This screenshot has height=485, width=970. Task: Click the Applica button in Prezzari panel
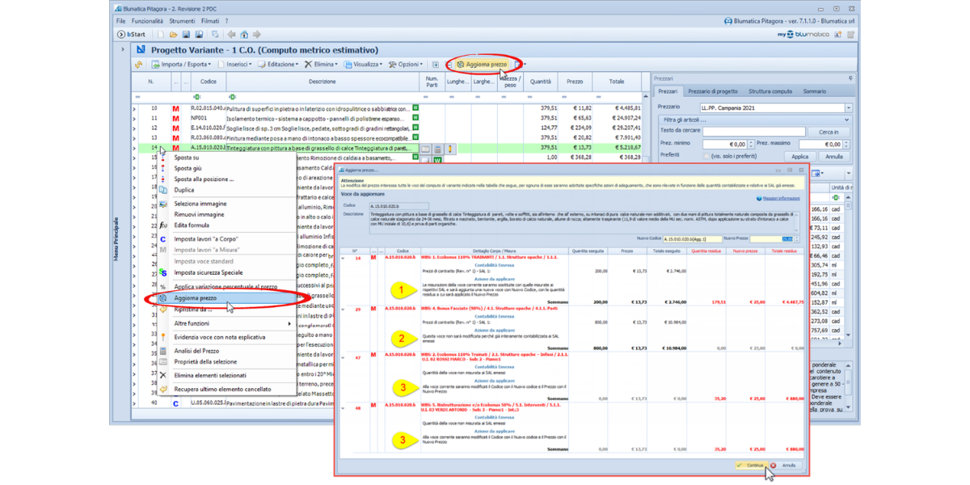(799, 157)
